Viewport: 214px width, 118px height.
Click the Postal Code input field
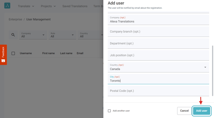click(x=158, y=91)
